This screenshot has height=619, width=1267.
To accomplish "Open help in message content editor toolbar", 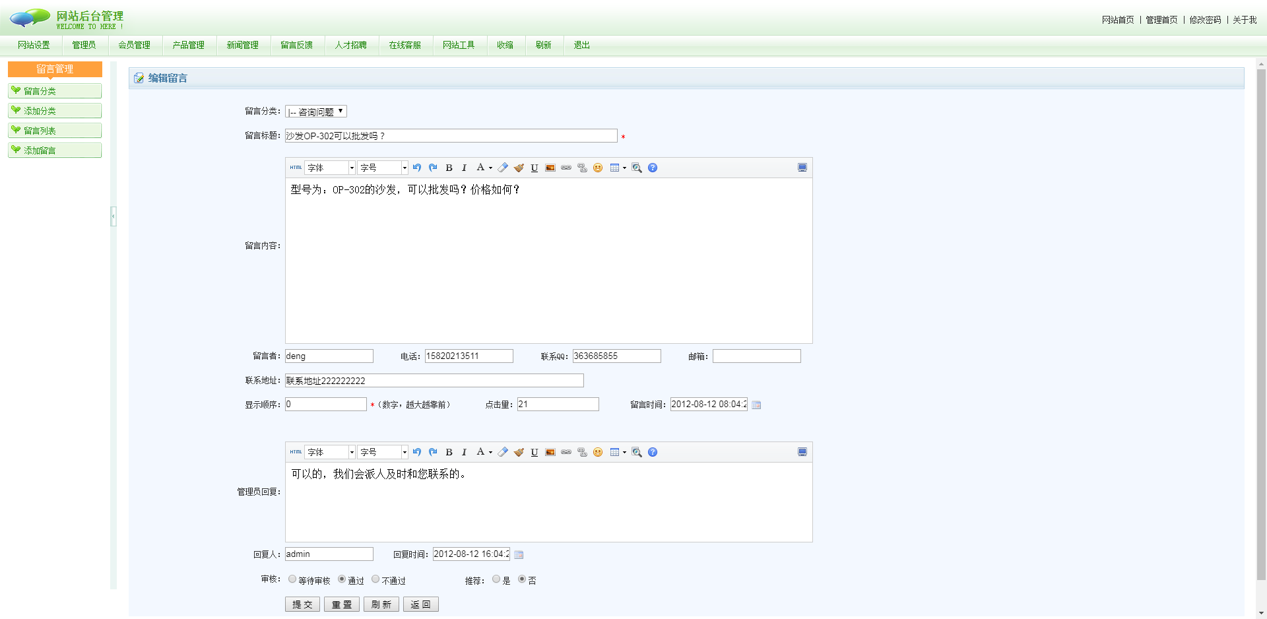I will pyautogui.click(x=653, y=168).
